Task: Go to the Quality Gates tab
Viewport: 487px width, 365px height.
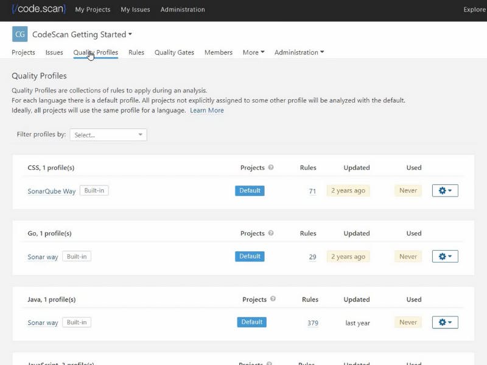Action: click(174, 52)
